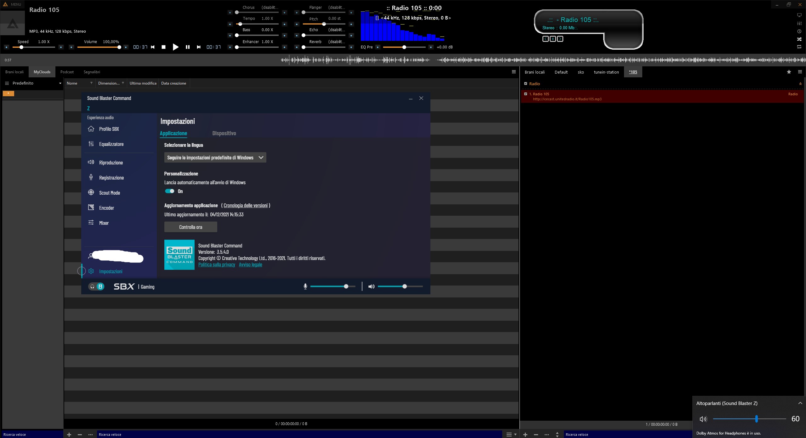The height and width of the screenshot is (438, 806).
Task: Toggle Echo effect left button
Action: [x=297, y=35]
